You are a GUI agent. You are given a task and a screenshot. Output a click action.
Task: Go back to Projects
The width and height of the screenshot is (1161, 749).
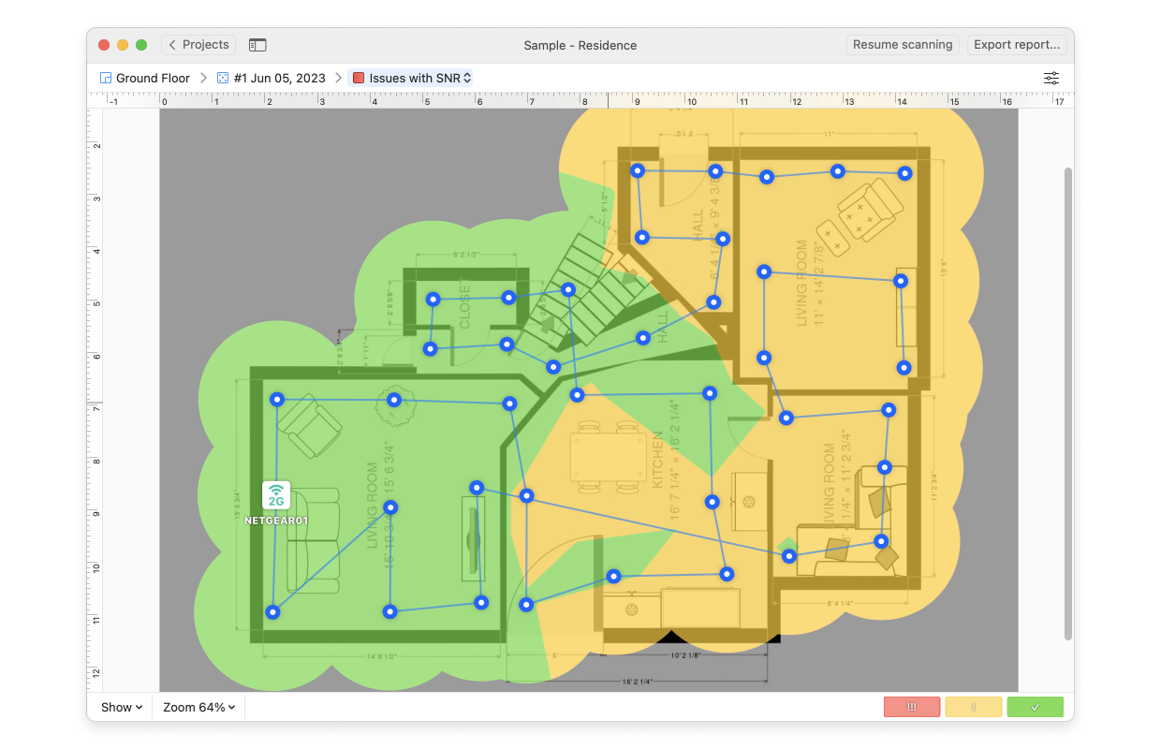pos(198,45)
